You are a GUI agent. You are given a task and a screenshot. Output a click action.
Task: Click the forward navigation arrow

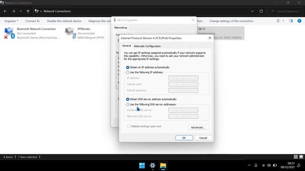click(x=13, y=11)
